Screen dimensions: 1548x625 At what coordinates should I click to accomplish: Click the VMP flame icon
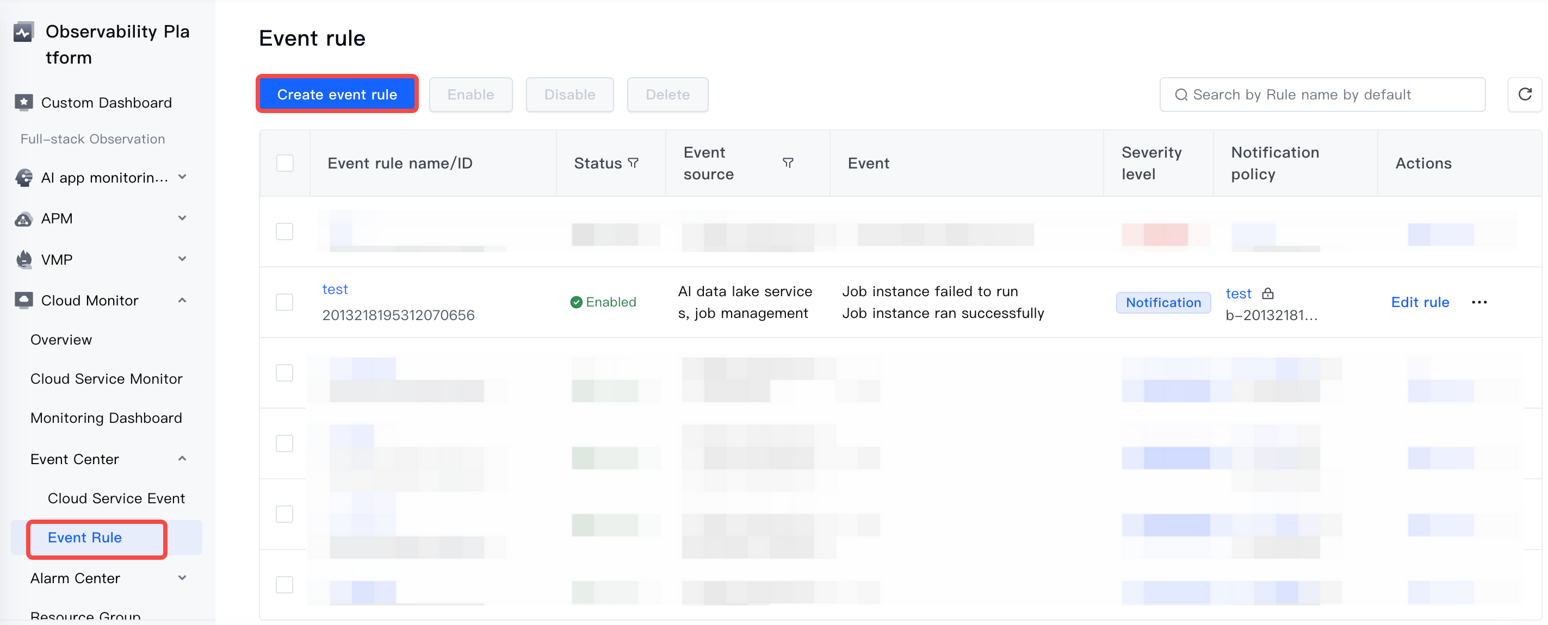click(x=23, y=259)
